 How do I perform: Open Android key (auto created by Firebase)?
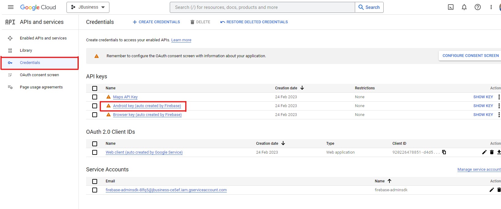pyautogui.click(x=147, y=106)
